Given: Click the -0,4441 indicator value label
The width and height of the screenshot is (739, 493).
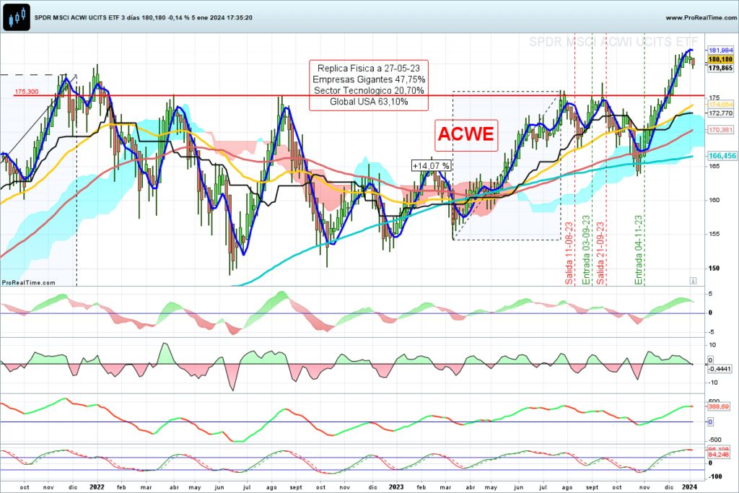Looking at the screenshot, I should [x=720, y=369].
